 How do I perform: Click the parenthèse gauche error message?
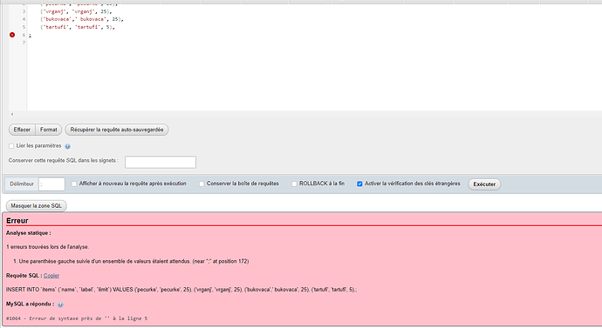[x=133, y=261]
